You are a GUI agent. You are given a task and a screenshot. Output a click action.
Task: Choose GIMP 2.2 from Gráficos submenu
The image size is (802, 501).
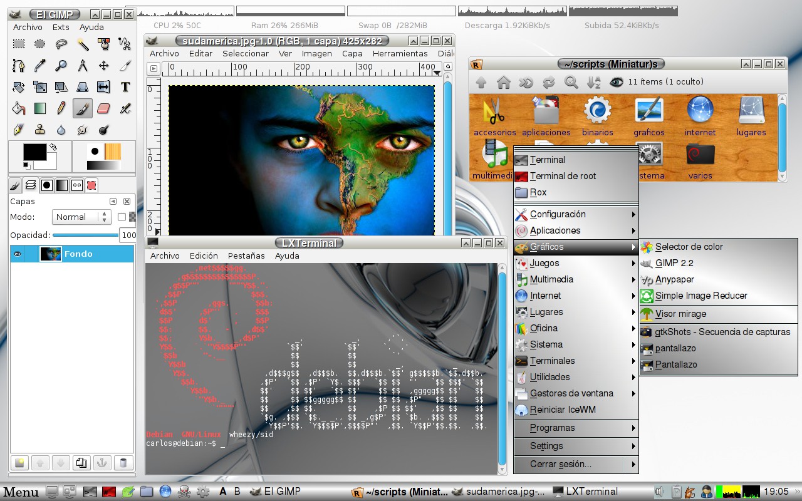(x=718, y=263)
